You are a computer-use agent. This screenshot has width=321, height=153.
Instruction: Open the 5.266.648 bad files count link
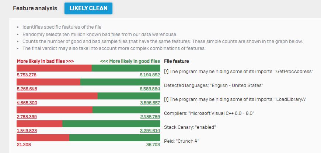[27, 89]
